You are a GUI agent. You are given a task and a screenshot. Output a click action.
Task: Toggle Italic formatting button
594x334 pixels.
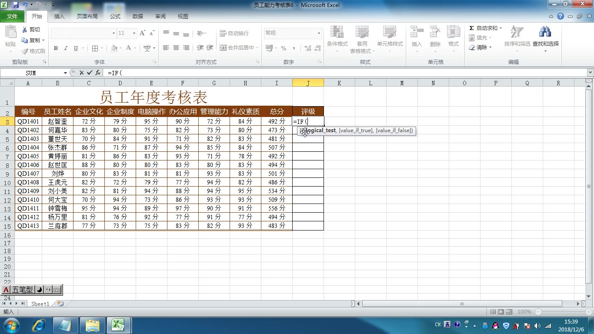[66, 48]
